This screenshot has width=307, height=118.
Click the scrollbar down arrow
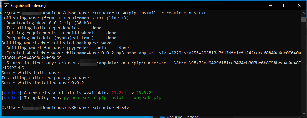pos(304,113)
